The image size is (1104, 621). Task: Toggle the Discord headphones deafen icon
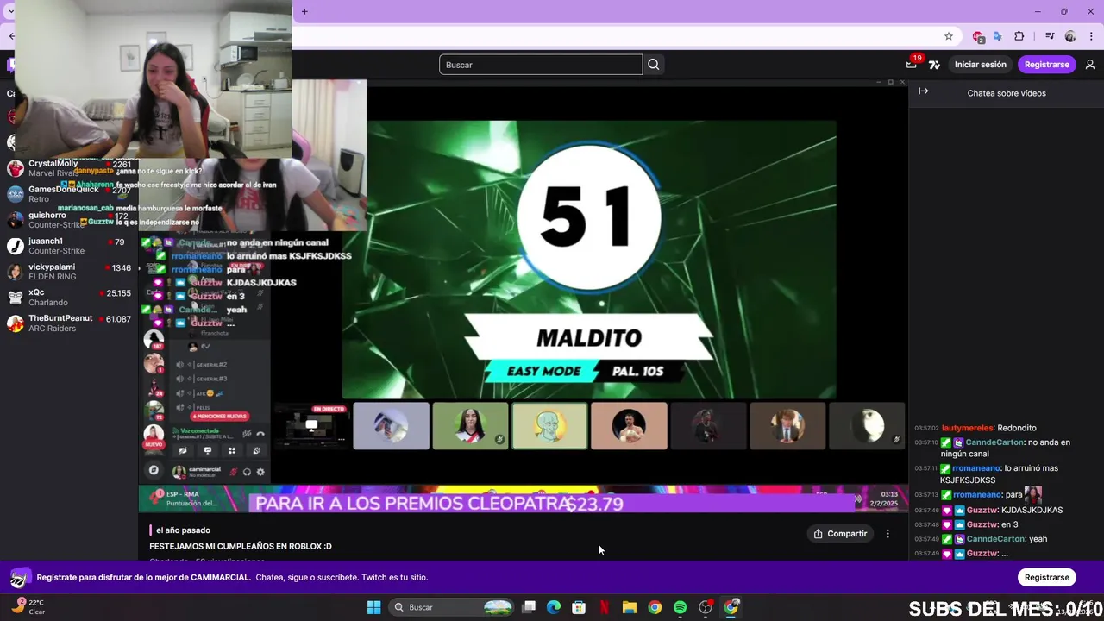point(247,472)
